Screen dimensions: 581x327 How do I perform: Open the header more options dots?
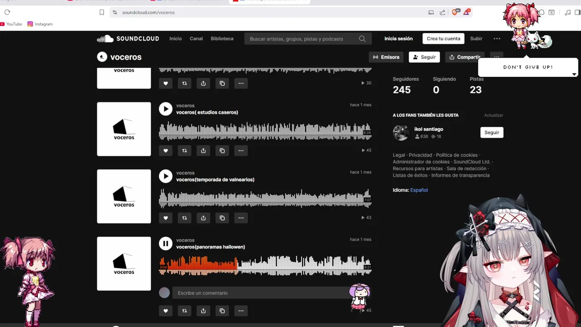coord(497,39)
